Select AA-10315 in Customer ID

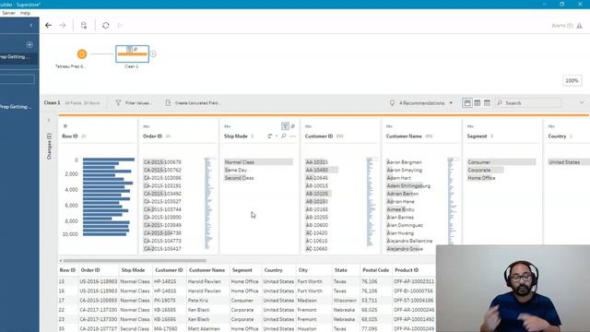[316, 162]
